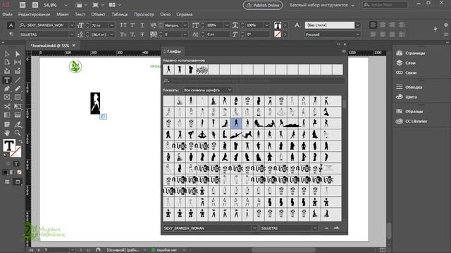Select the Free Transform tool
The height and width of the screenshot is (253, 451).
pyautogui.click(x=18, y=106)
